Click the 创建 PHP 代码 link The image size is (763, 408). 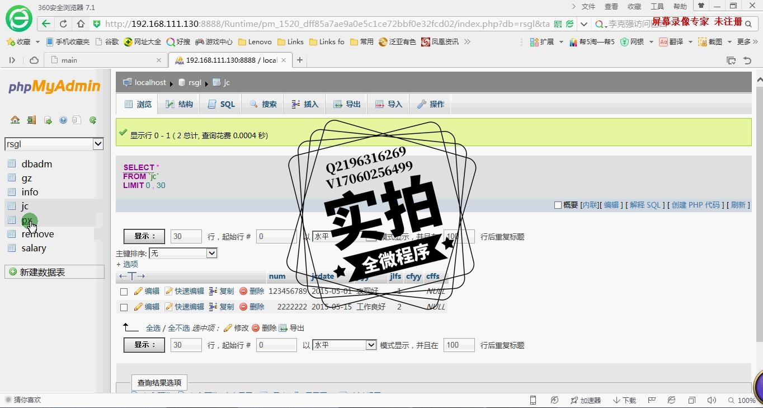click(695, 205)
